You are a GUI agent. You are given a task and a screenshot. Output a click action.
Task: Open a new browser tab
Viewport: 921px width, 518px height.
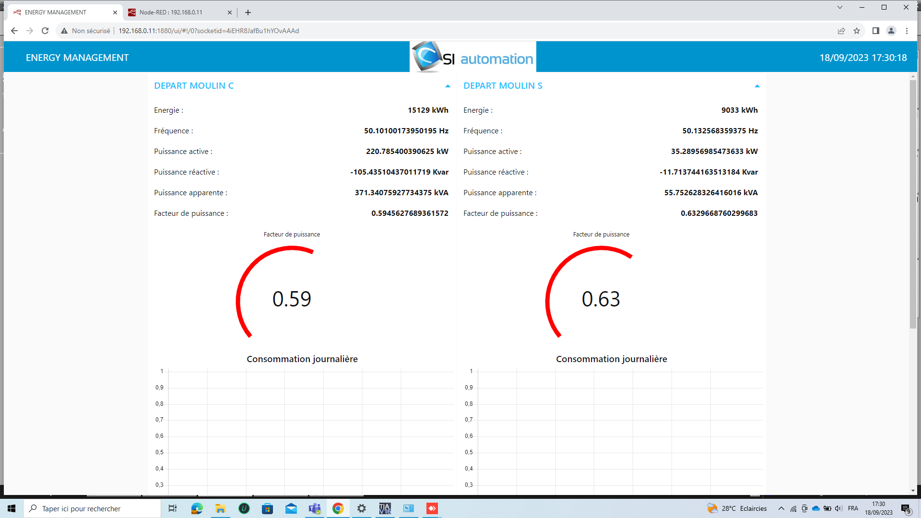click(x=248, y=12)
